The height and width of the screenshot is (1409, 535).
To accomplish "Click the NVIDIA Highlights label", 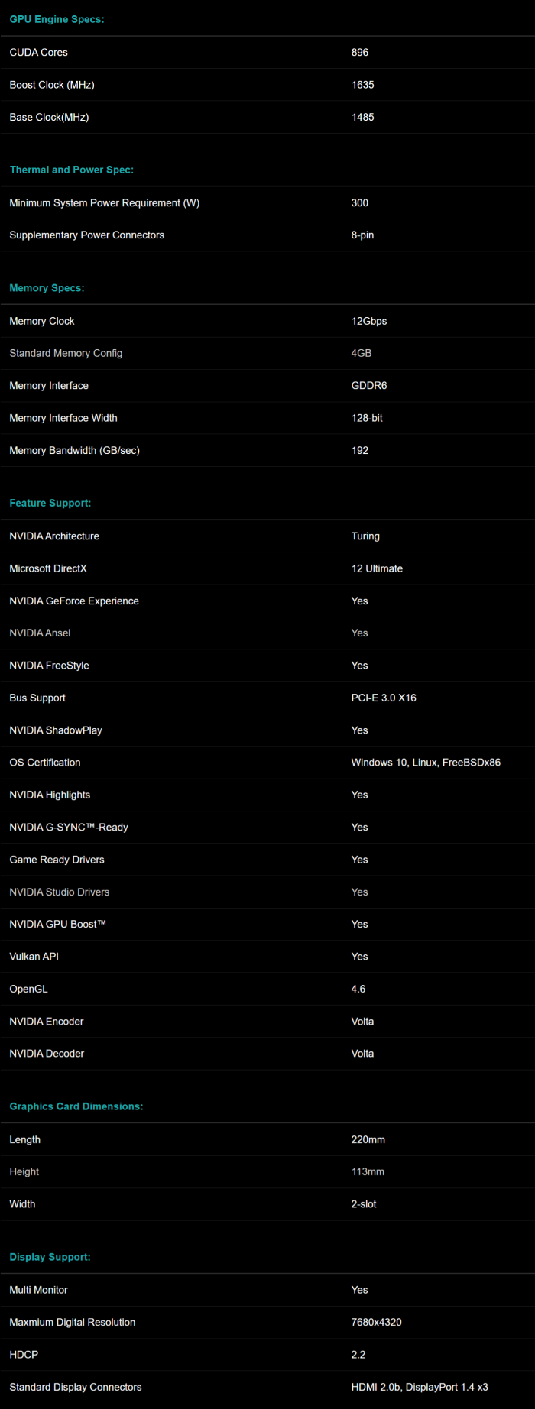I will coord(50,795).
